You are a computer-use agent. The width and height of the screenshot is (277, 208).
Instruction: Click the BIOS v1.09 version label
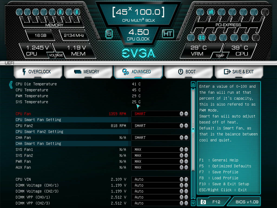point(247,202)
